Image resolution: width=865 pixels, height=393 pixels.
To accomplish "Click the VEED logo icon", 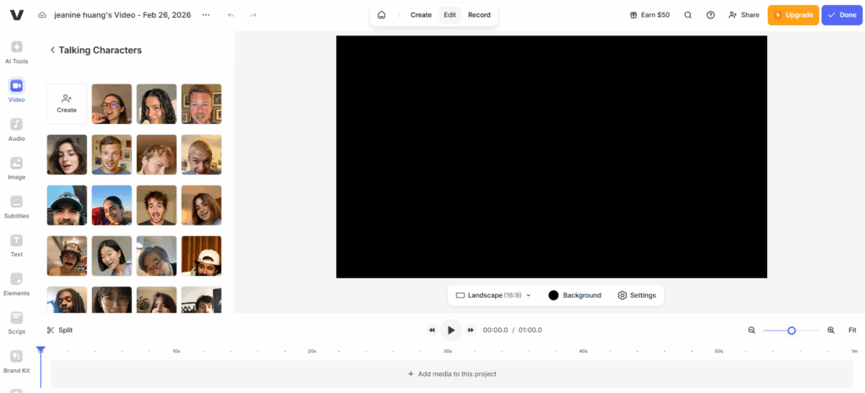I will pyautogui.click(x=17, y=15).
